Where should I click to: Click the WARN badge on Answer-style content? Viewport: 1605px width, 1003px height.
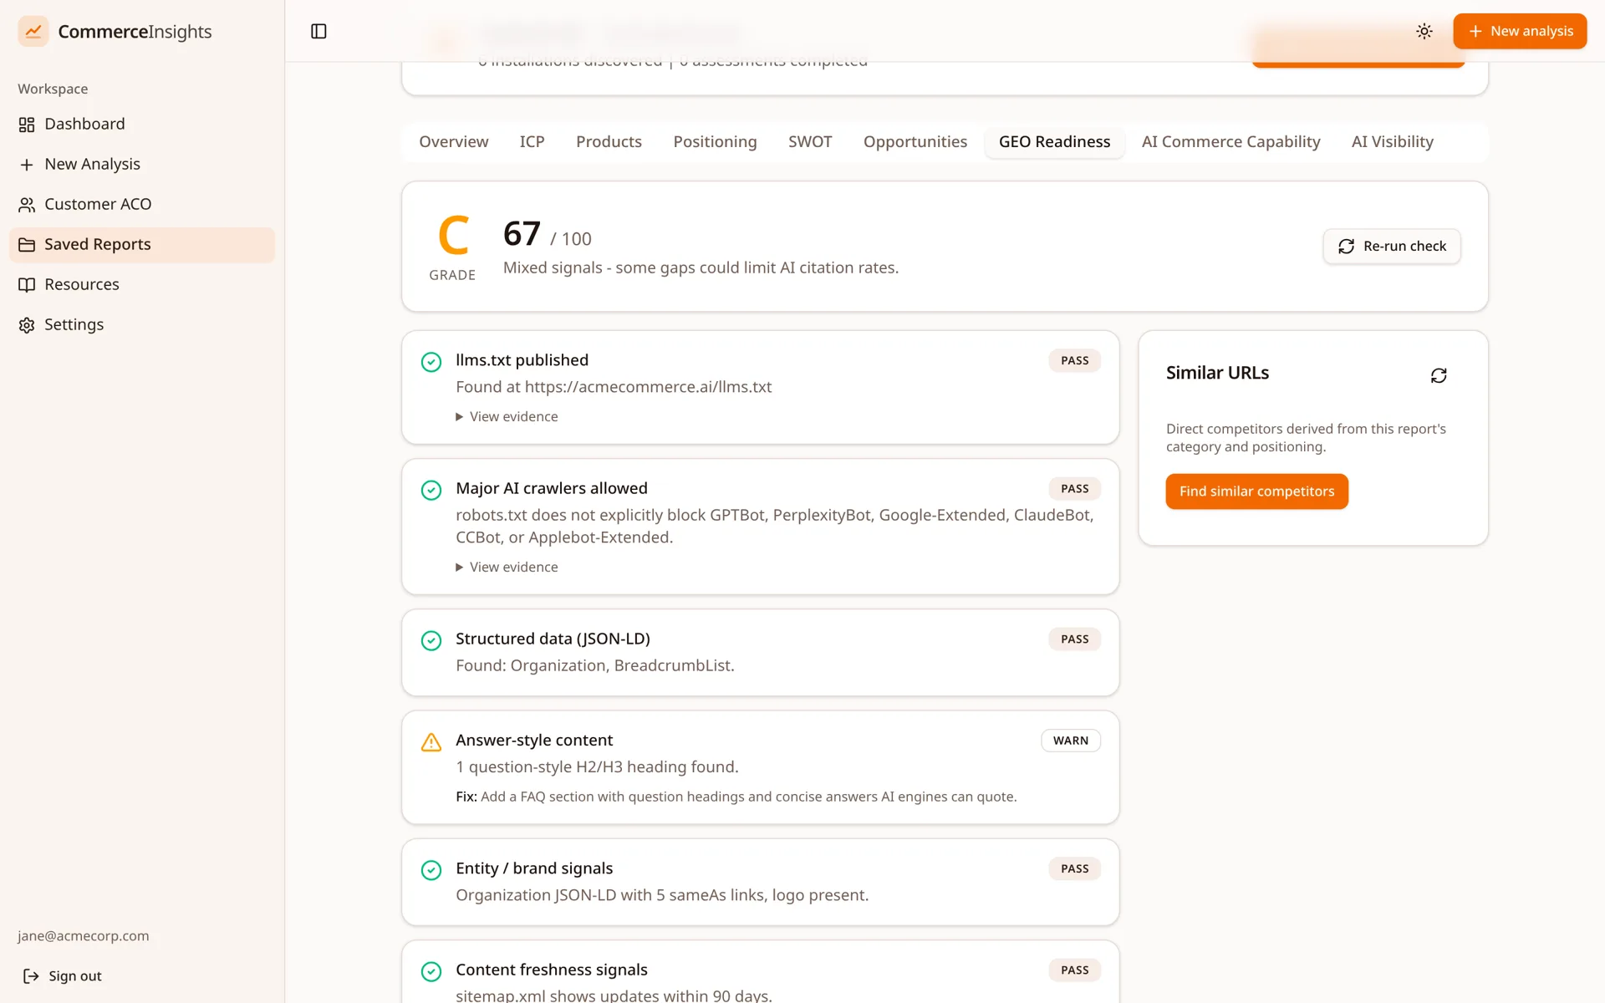click(x=1071, y=741)
